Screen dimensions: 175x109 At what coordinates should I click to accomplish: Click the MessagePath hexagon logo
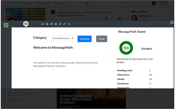coord(26,24)
